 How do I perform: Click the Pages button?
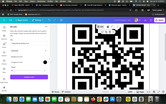140,92
